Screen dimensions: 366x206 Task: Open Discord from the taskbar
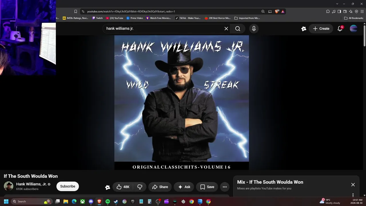click(91, 201)
